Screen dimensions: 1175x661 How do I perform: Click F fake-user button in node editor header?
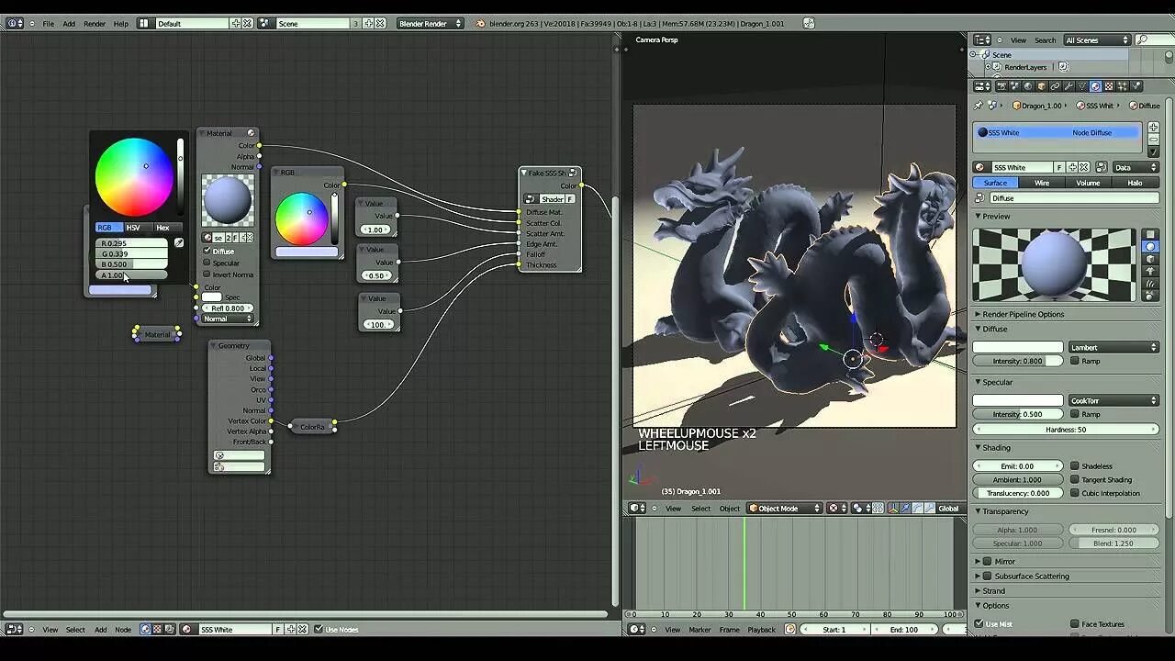pos(277,629)
